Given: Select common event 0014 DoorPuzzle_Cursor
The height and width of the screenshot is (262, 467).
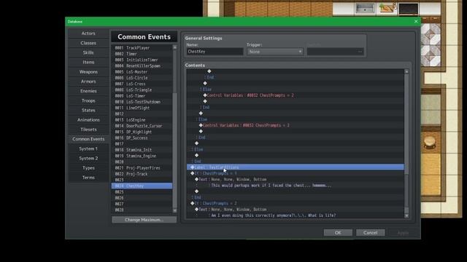Looking at the screenshot, I should click(x=142, y=126).
